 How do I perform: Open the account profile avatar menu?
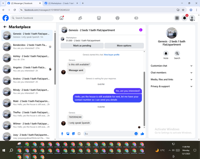click(192, 18)
